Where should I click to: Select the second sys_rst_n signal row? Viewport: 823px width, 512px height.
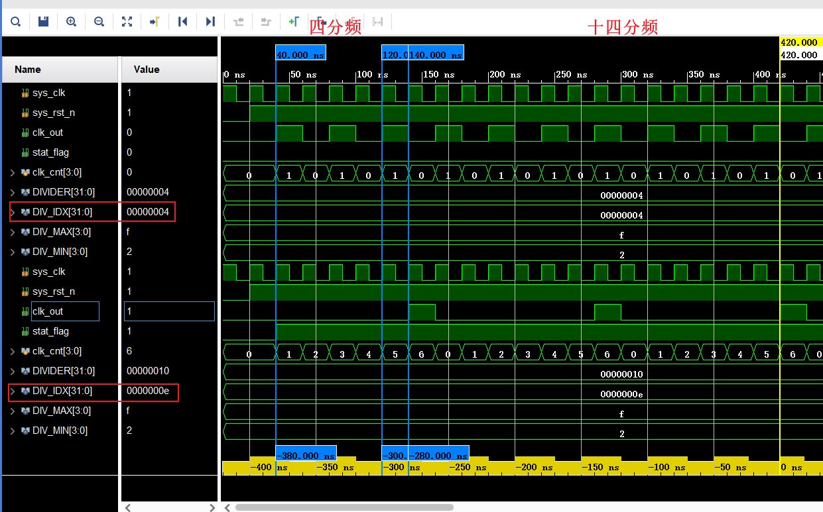53,291
